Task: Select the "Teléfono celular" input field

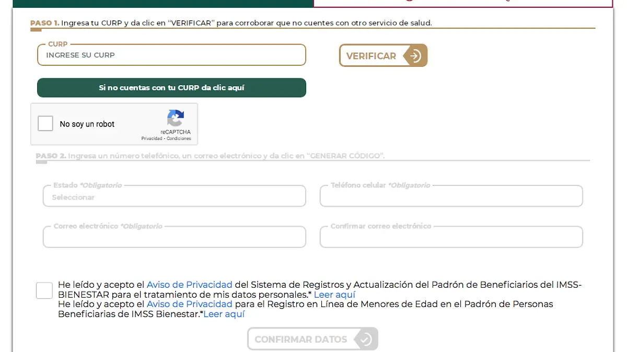Action: pos(451,195)
